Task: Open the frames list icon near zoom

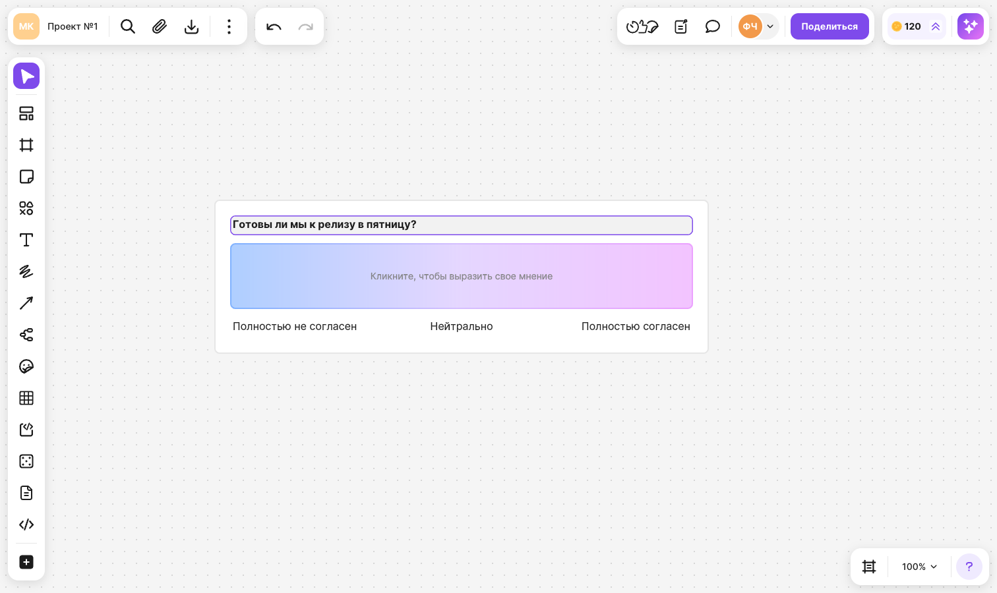Action: click(869, 567)
